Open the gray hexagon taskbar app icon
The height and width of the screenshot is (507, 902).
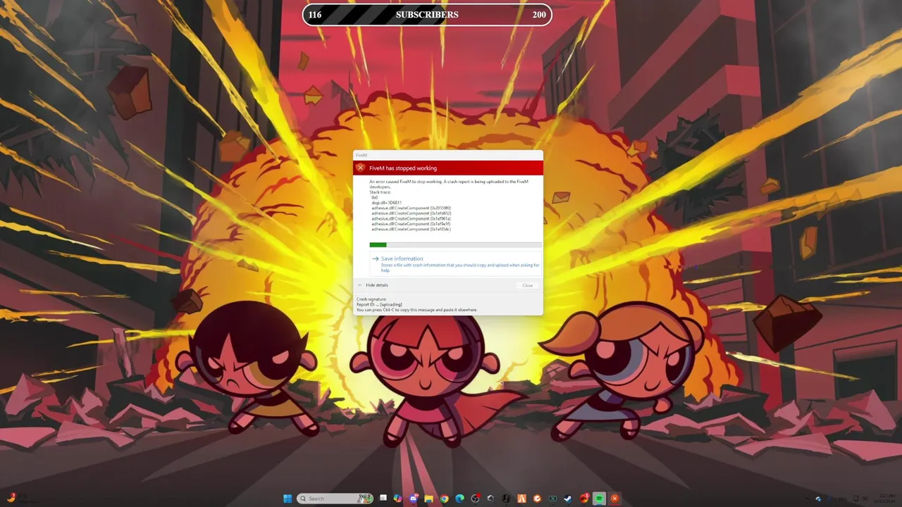click(x=490, y=499)
